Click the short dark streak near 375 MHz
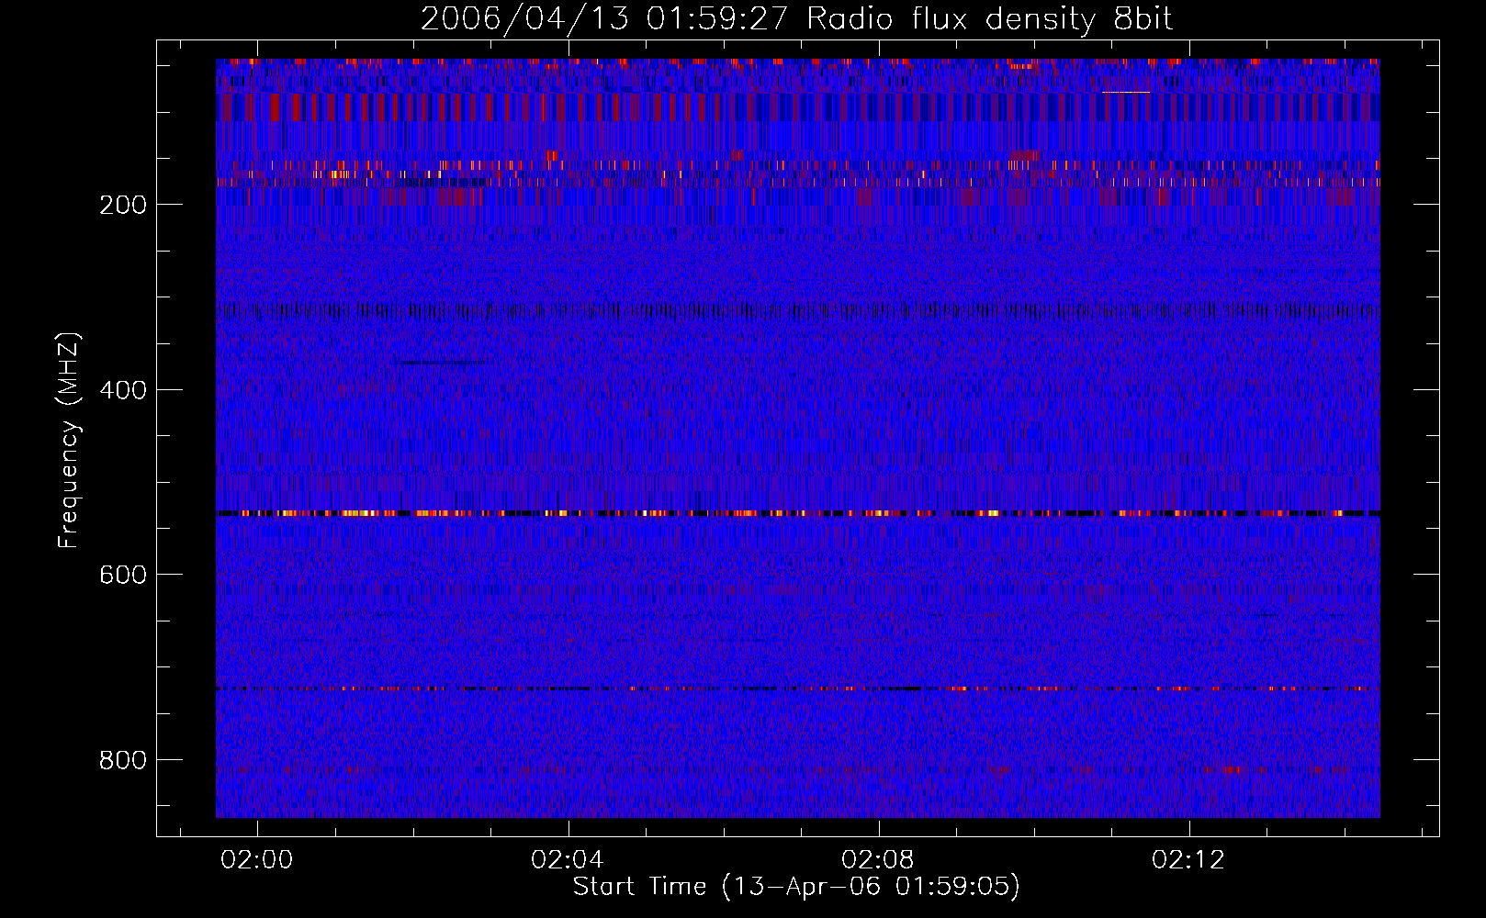The height and width of the screenshot is (918, 1486). click(441, 363)
